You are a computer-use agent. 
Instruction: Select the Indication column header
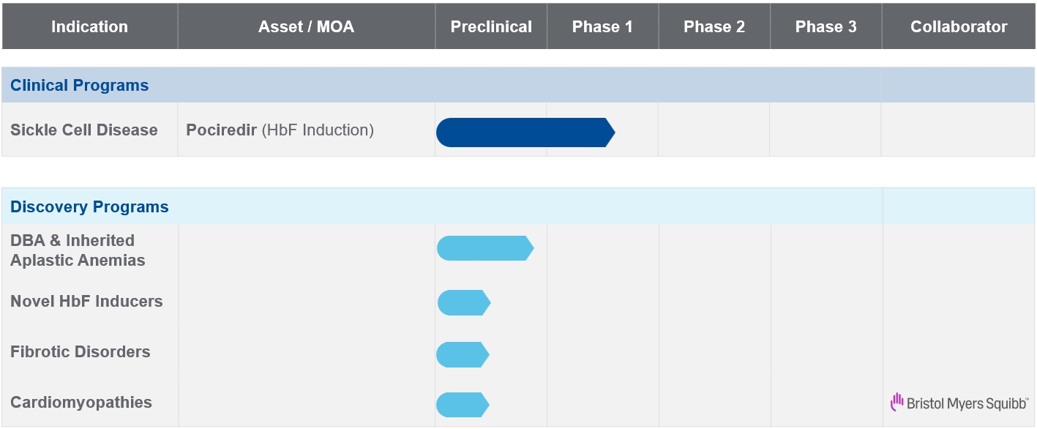pyautogui.click(x=89, y=27)
